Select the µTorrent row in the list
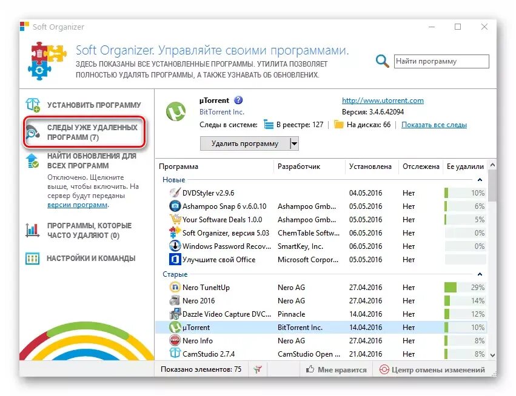This screenshot has height=396, width=516. coord(322,328)
